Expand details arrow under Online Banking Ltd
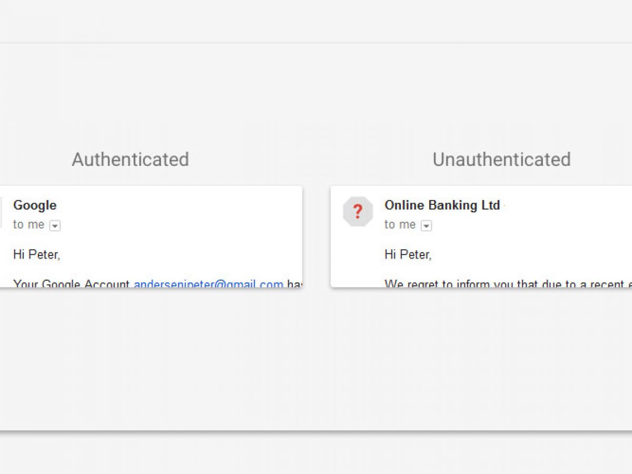Screen dimensions: 632x474 427,226
